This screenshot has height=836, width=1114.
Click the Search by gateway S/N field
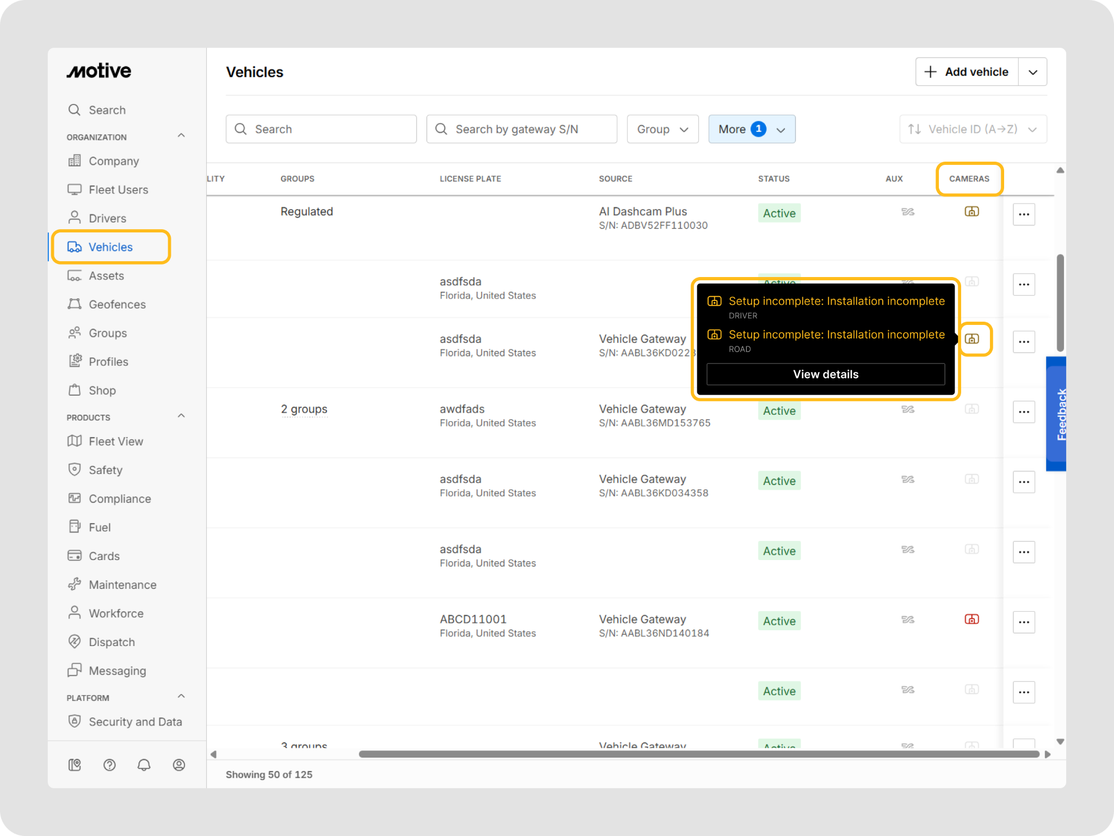point(521,129)
